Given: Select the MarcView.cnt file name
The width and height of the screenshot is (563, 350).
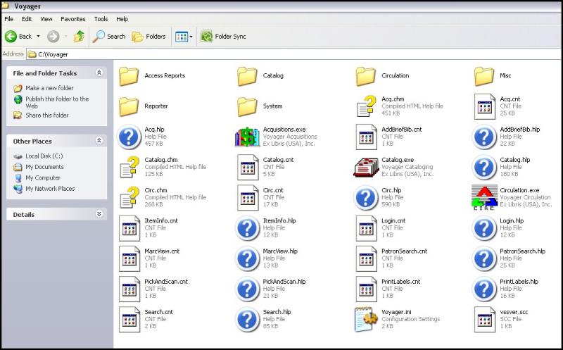Looking at the screenshot, I should [162, 251].
